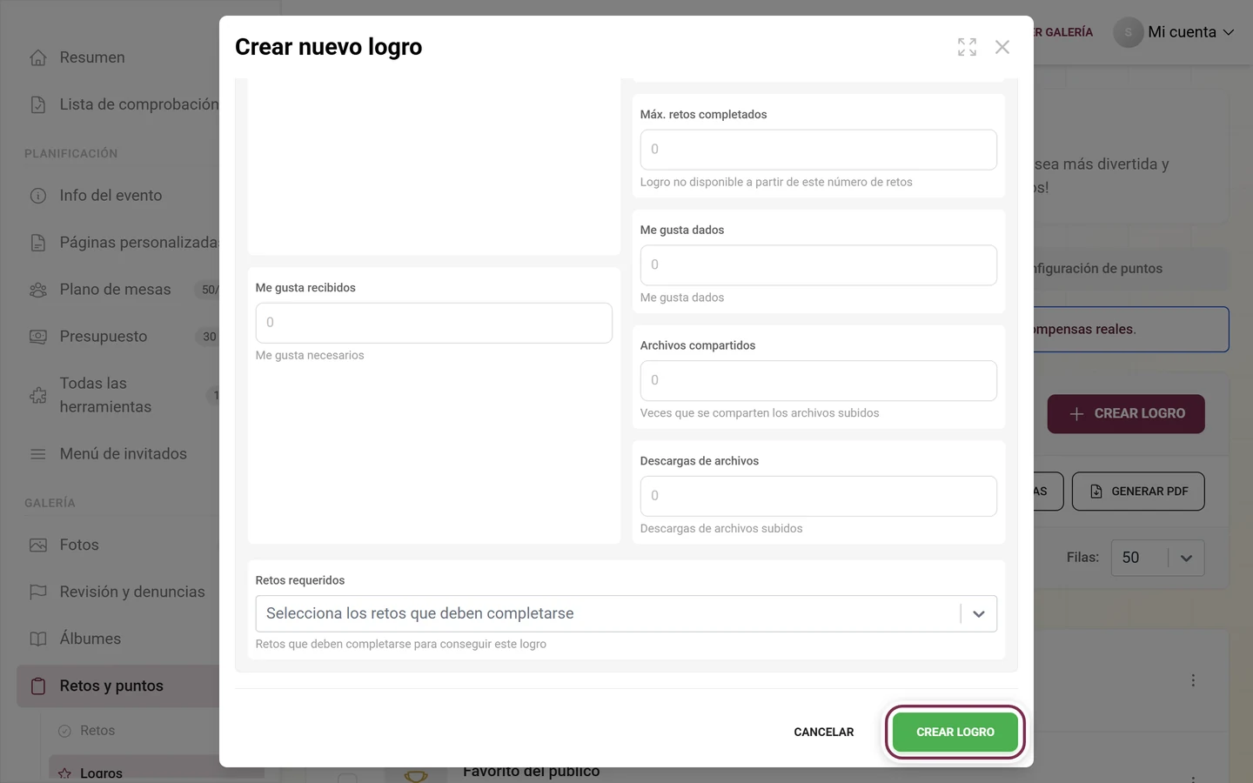The height and width of the screenshot is (783, 1253).
Task: Click the Fotos image icon
Action: click(x=38, y=545)
